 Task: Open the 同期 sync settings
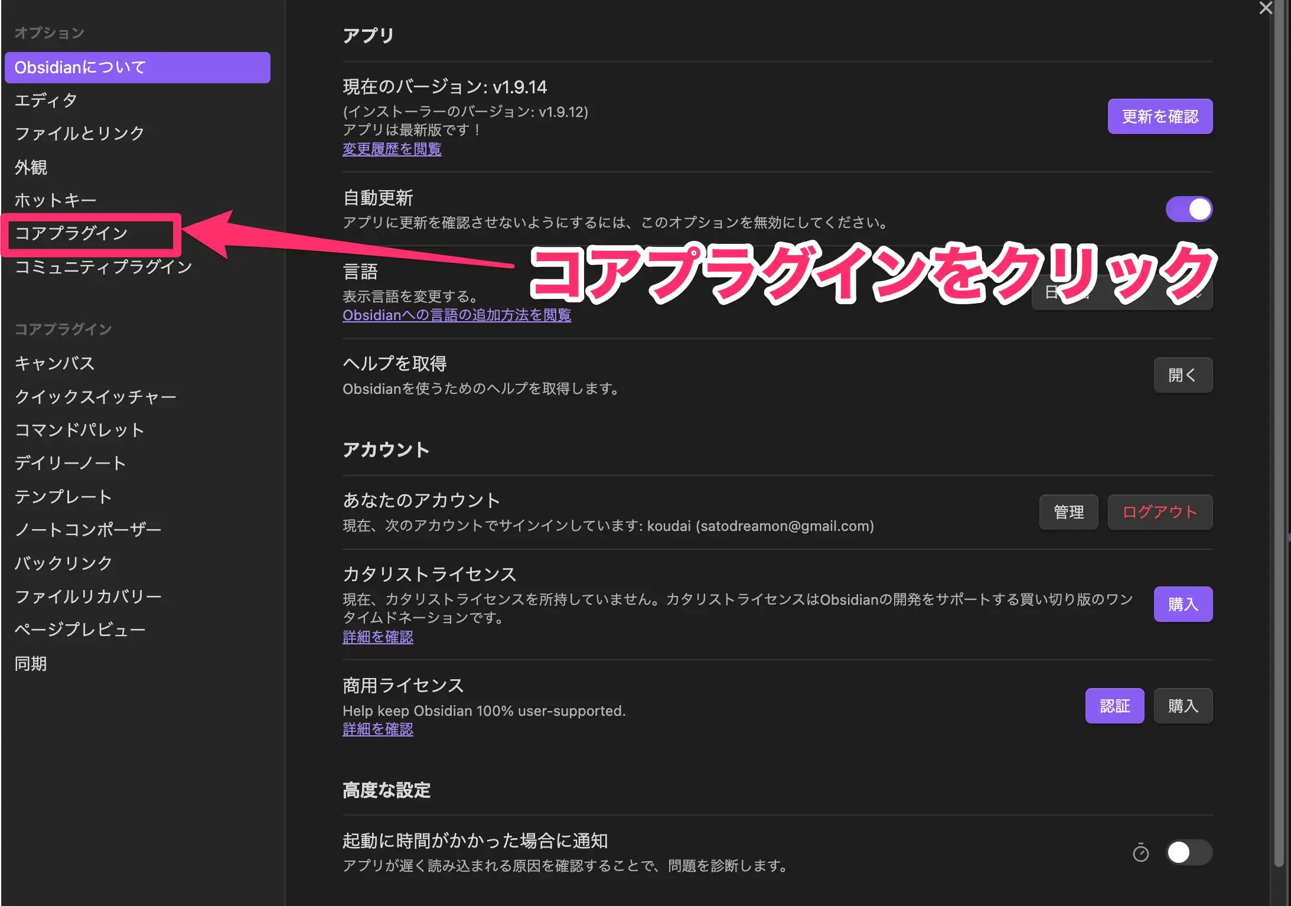pyautogui.click(x=138, y=664)
